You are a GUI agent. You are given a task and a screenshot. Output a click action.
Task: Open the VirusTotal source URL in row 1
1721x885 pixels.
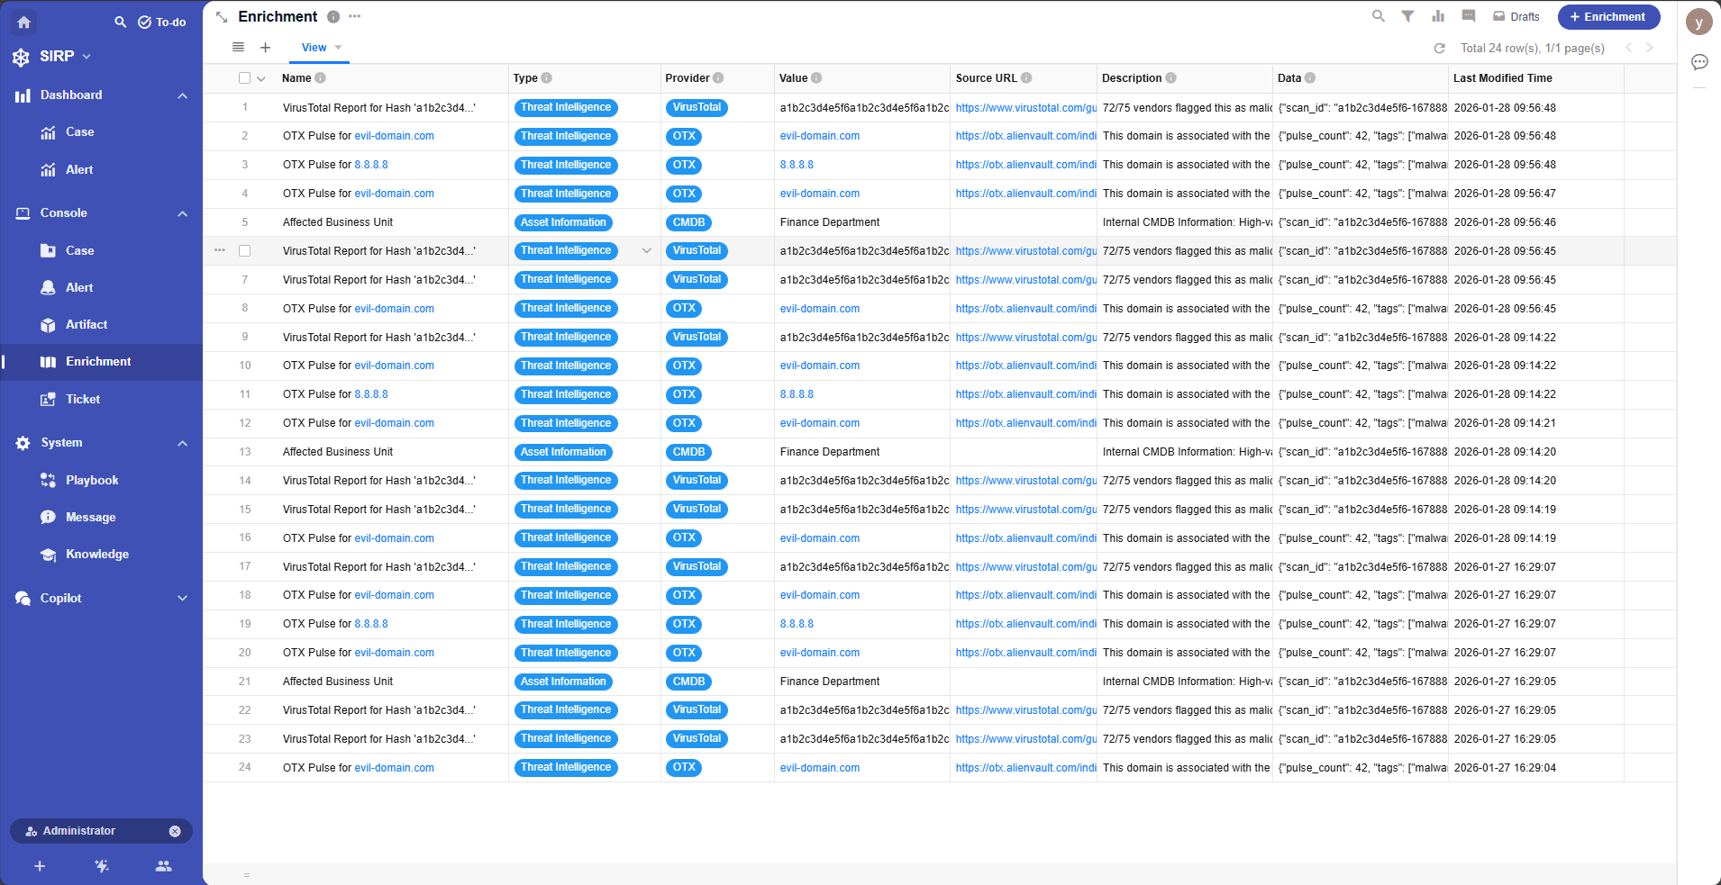pos(1025,108)
